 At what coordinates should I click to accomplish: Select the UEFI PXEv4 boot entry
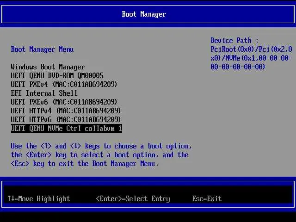click(x=64, y=84)
